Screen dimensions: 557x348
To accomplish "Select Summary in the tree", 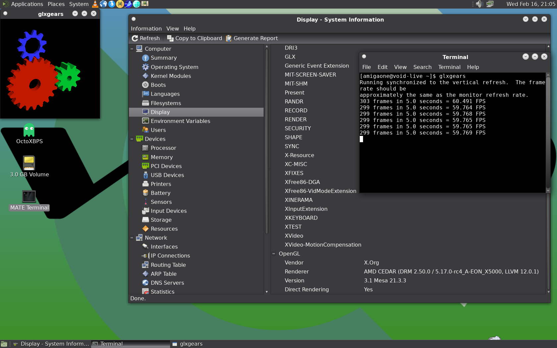I will coord(163,58).
